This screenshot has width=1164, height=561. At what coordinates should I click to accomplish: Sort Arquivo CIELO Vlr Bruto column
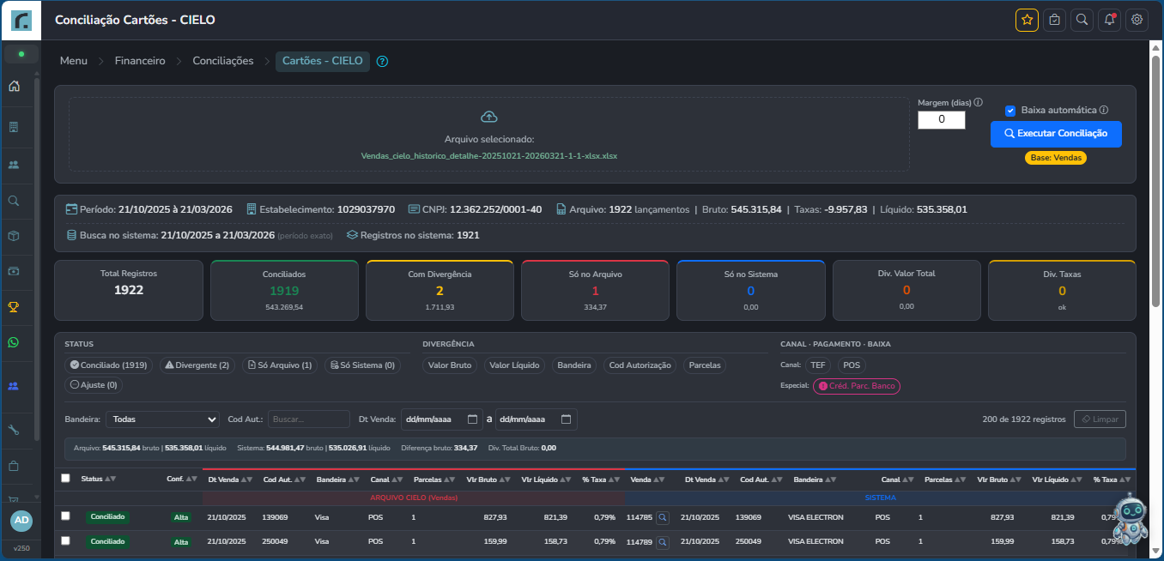[x=505, y=480]
